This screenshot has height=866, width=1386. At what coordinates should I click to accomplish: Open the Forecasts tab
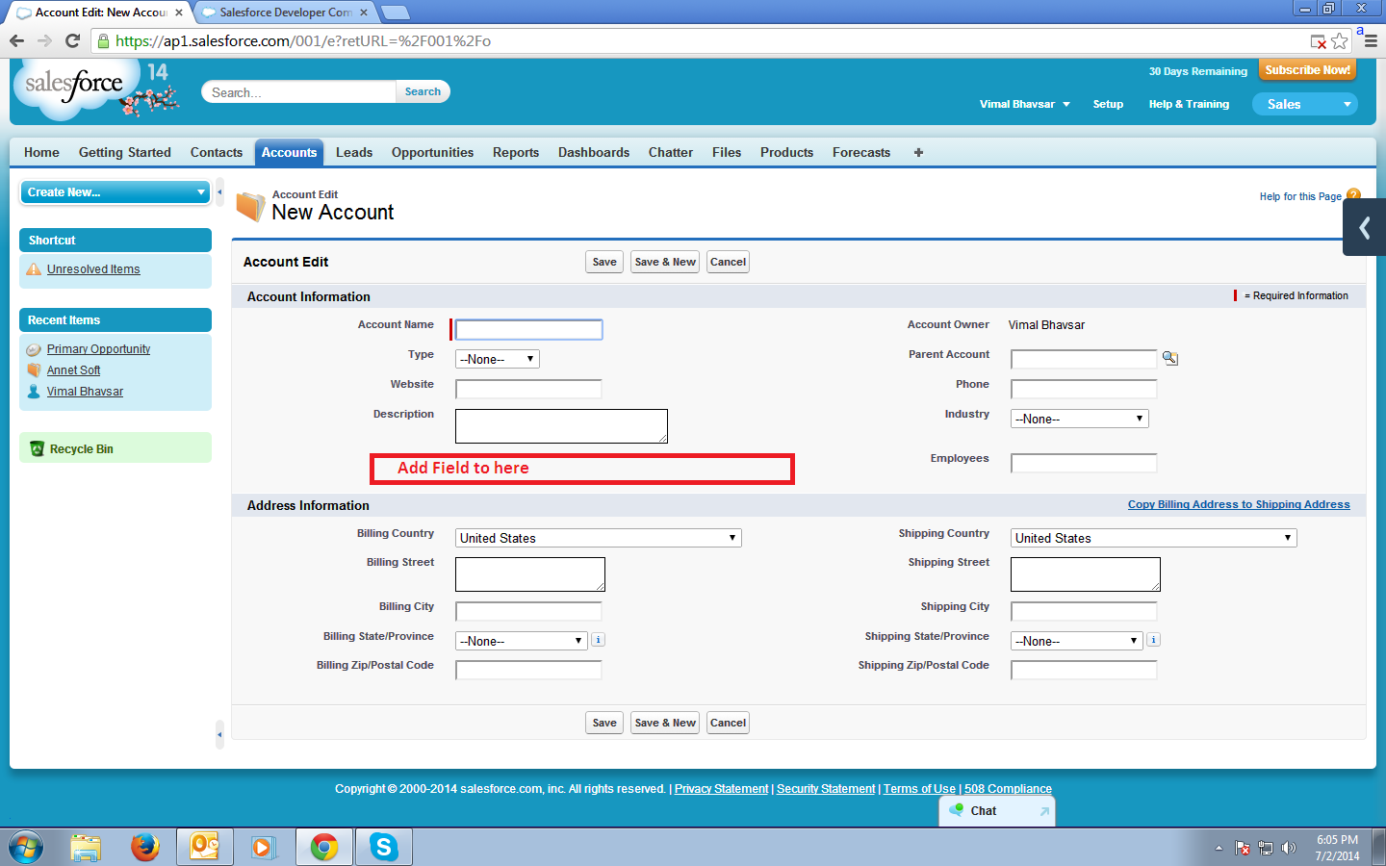861,152
